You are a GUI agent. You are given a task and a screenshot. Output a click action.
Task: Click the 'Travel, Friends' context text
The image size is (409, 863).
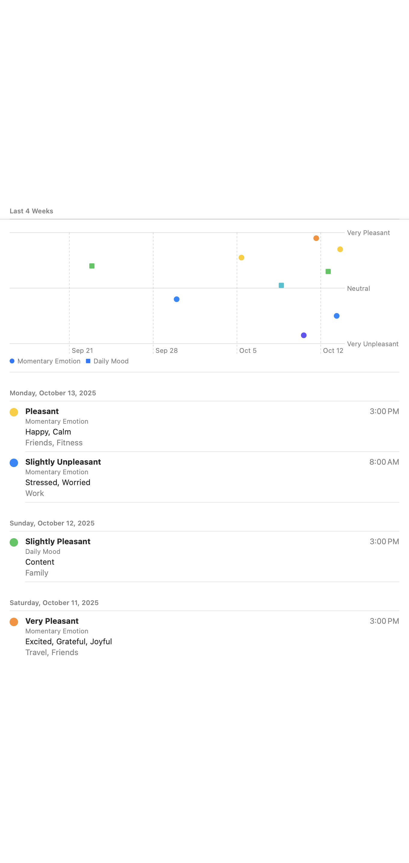pos(52,653)
